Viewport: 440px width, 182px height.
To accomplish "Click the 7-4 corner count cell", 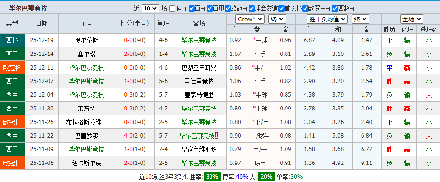I will (x=163, y=149).
